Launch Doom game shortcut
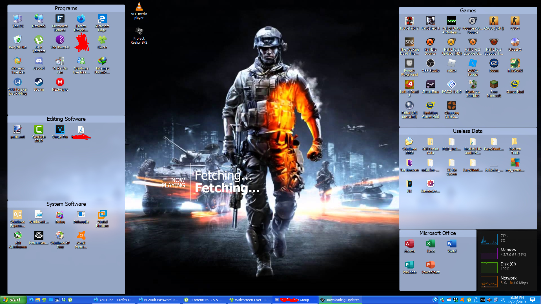This screenshot has height=304, width=541. tap(494, 66)
